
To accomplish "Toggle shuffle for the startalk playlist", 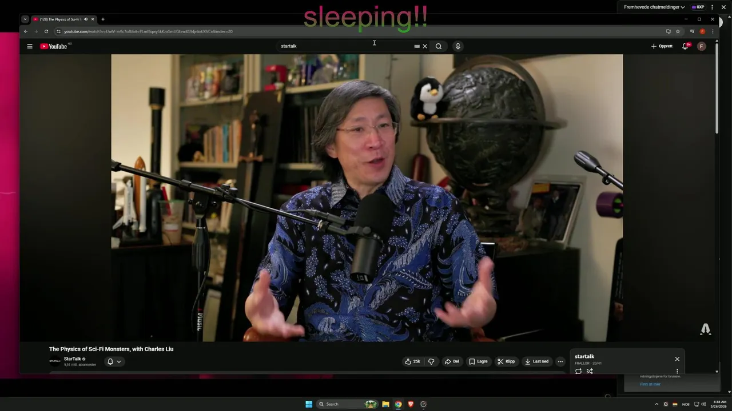I will pos(590,371).
